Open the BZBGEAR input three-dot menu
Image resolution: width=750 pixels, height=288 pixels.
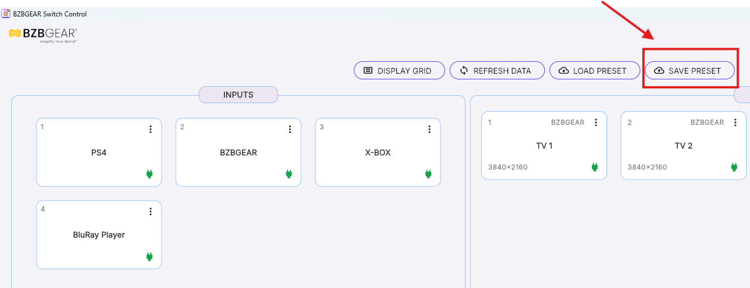[x=290, y=129]
